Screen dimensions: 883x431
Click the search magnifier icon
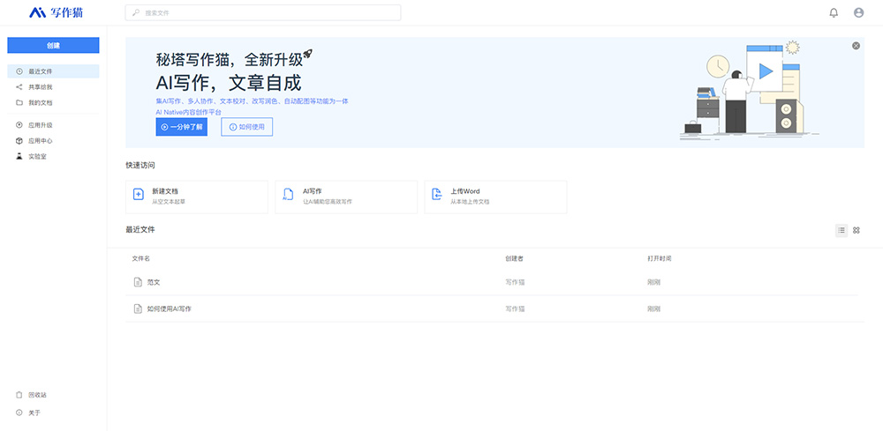(x=136, y=12)
